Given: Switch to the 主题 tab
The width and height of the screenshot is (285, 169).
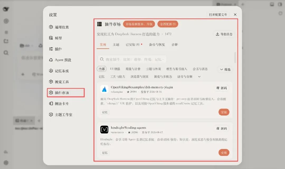Looking at the screenshot, I should (116, 45).
